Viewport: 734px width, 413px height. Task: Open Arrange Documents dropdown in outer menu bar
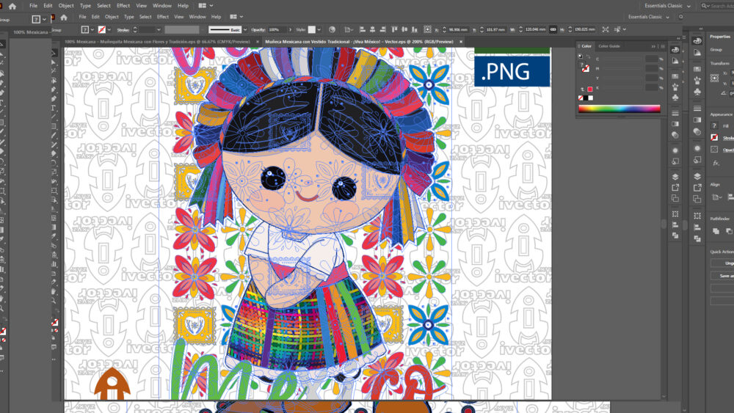pos(206,6)
